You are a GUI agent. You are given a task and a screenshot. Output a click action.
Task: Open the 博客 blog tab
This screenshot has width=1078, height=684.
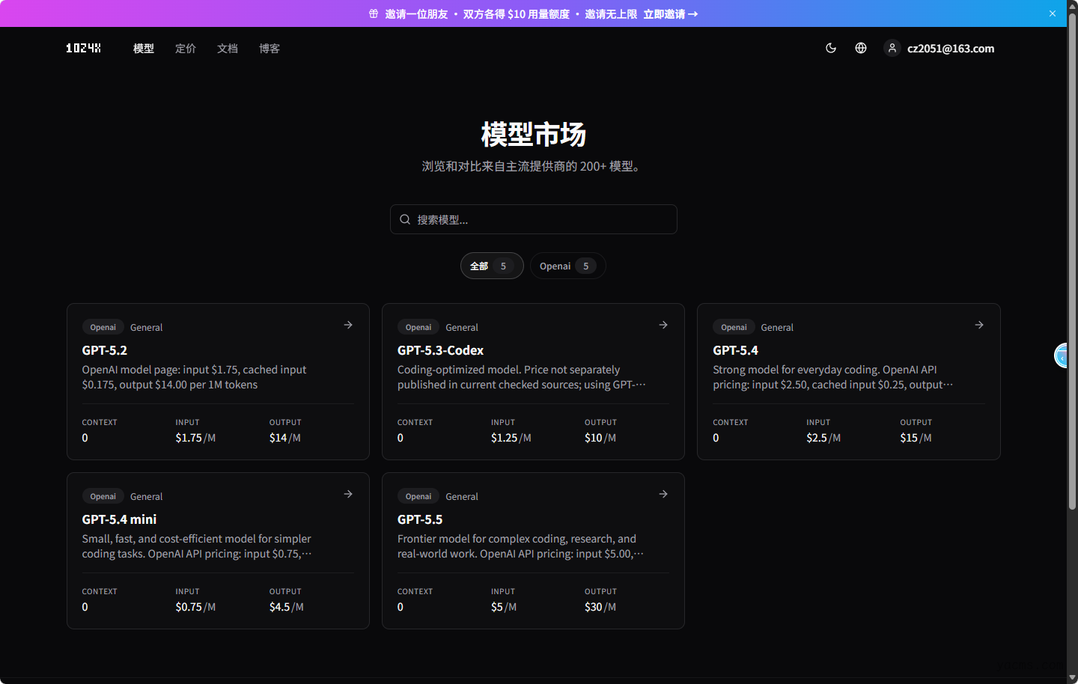(269, 49)
